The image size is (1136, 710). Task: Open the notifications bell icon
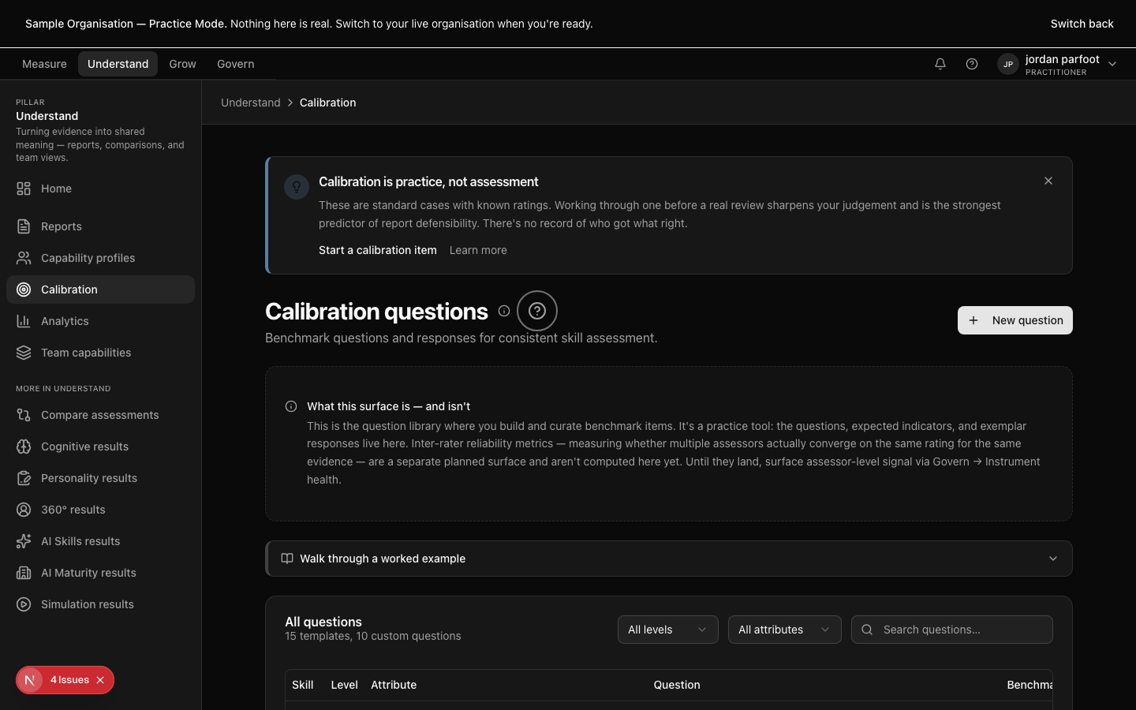tap(940, 64)
